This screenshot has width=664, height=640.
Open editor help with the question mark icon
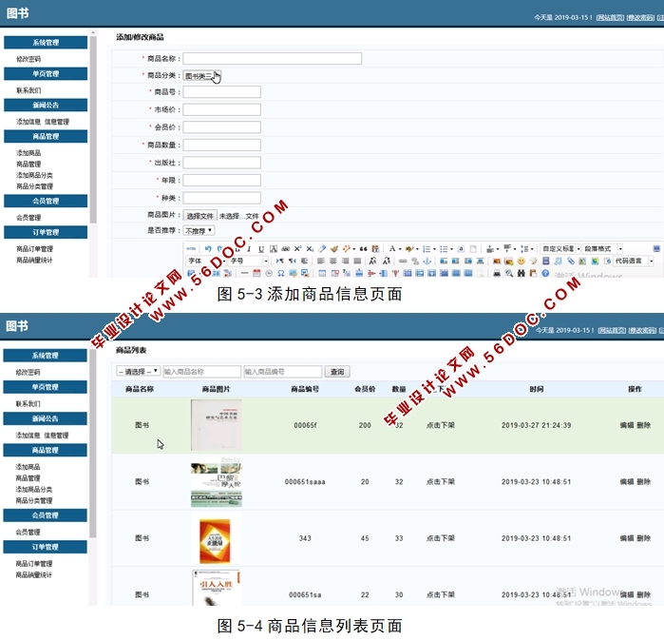[545, 273]
